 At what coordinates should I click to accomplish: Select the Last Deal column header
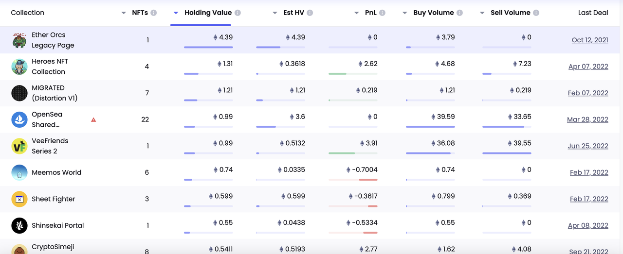(593, 13)
